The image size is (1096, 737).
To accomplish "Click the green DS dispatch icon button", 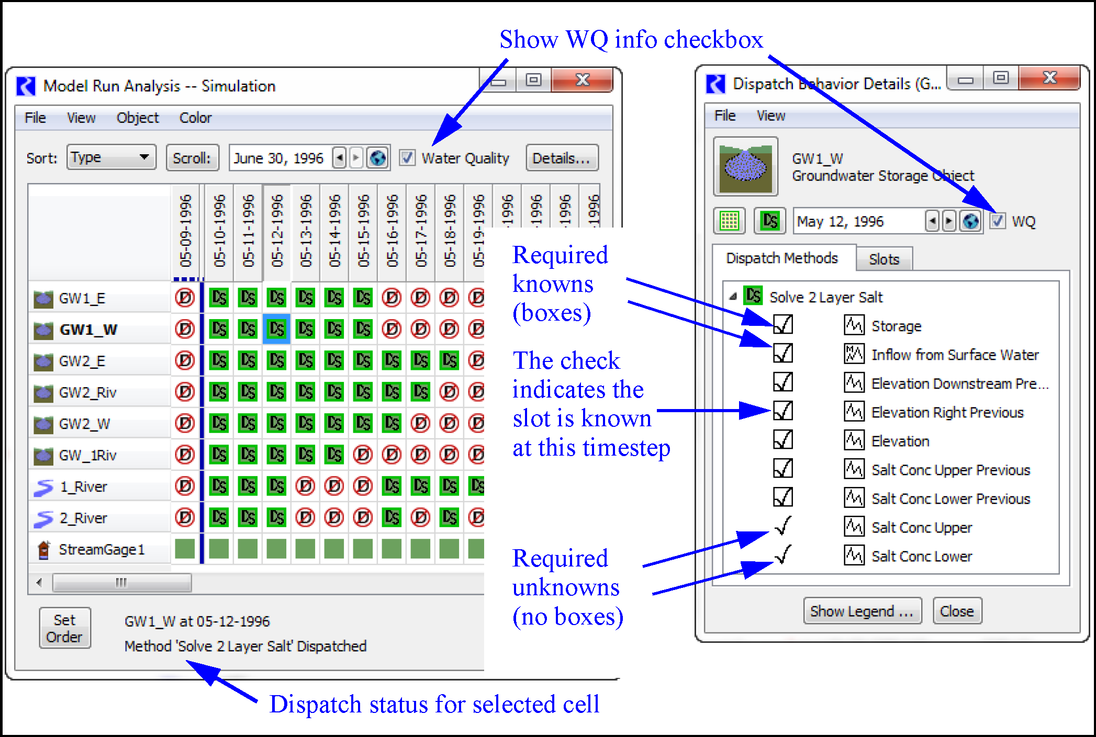I will [769, 221].
